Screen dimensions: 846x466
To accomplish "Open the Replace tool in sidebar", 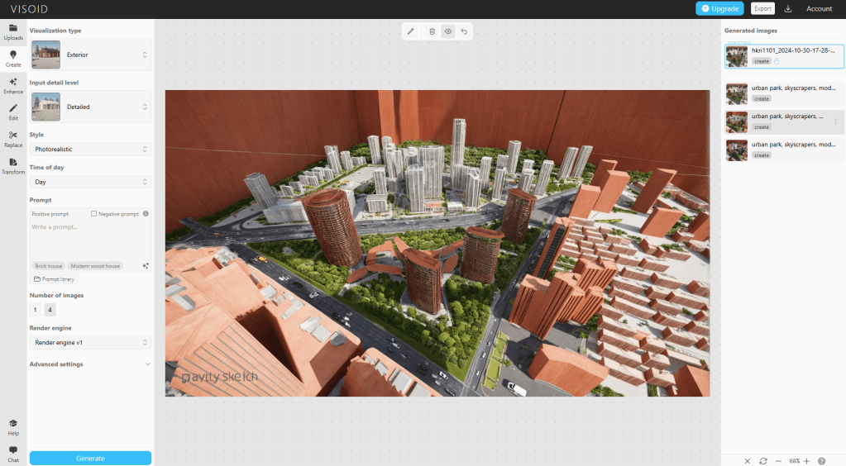I will click(x=13, y=139).
